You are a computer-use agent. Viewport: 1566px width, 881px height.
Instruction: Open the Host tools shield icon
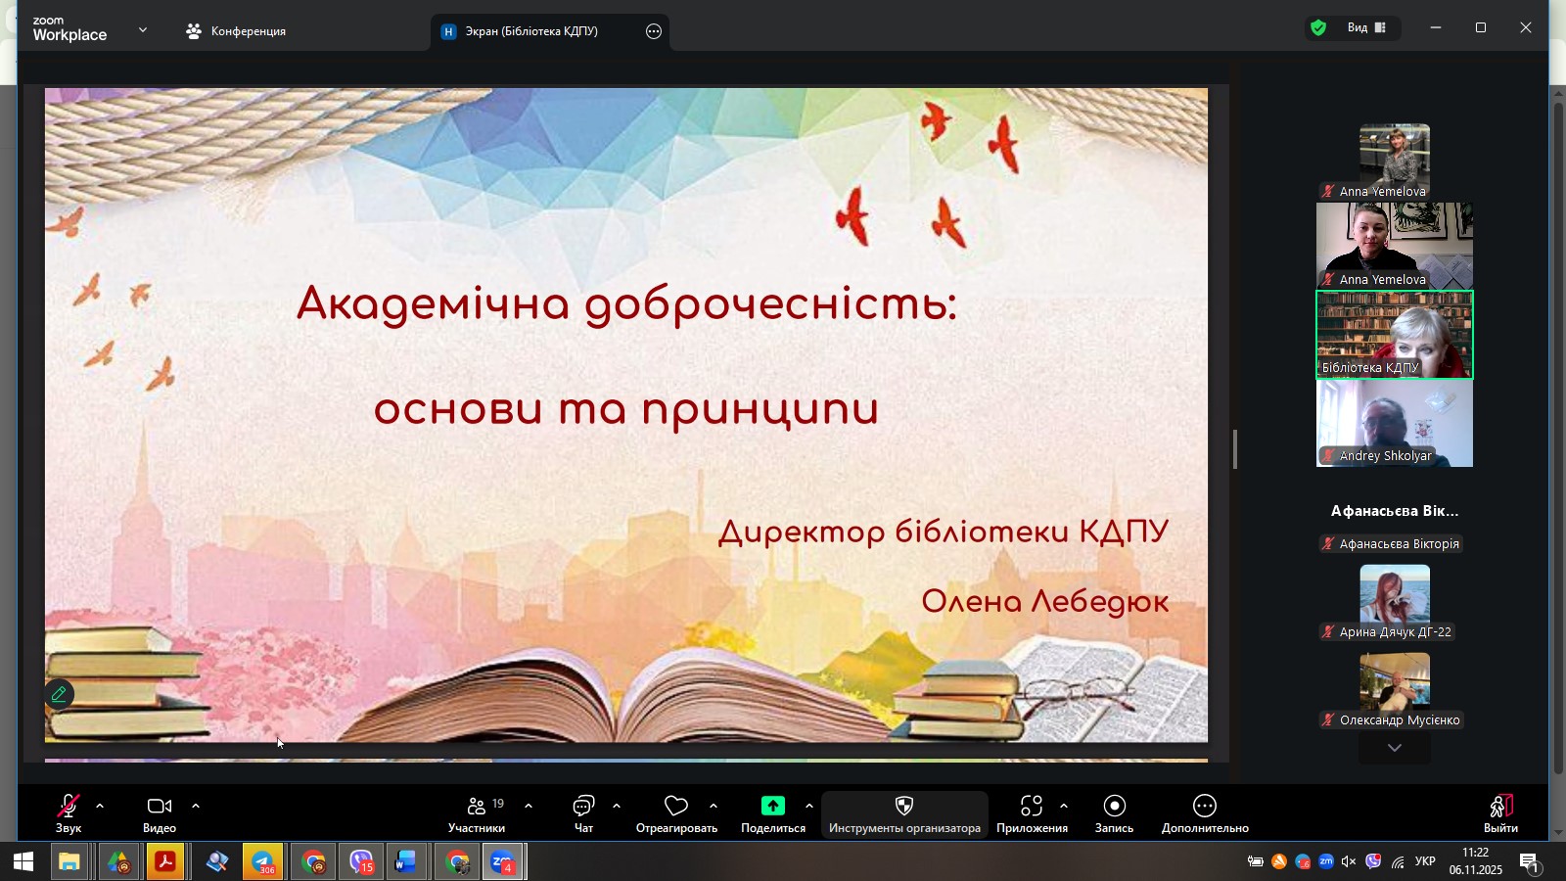click(904, 806)
